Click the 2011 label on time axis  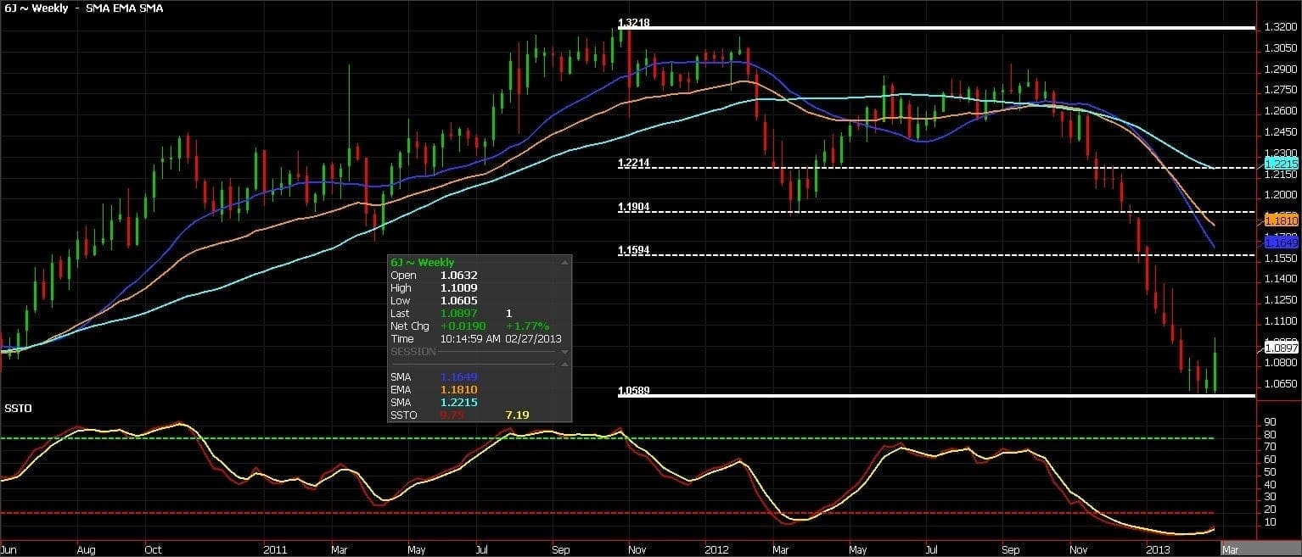273,549
